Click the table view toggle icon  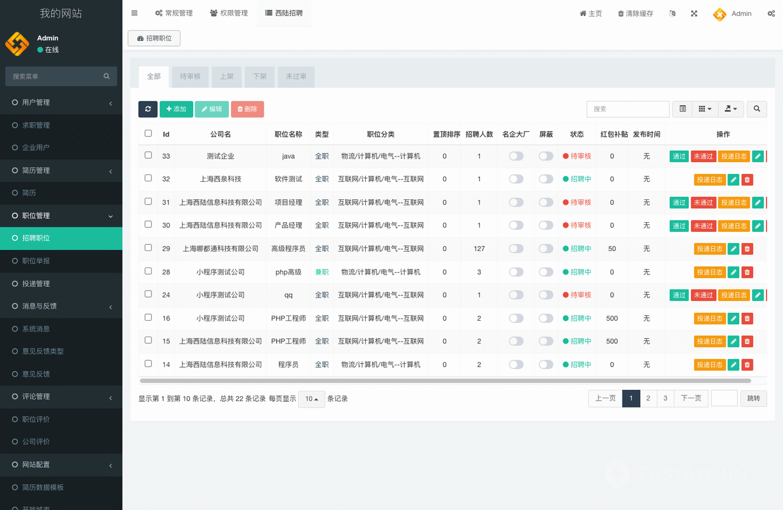[683, 109]
